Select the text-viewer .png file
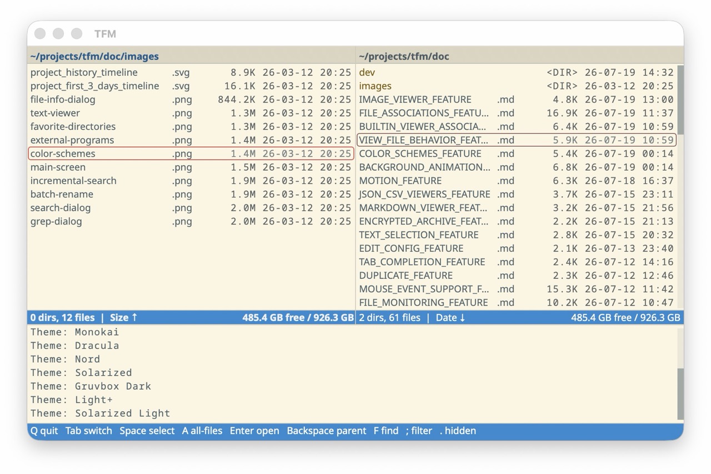The height and width of the screenshot is (474, 711). point(191,113)
